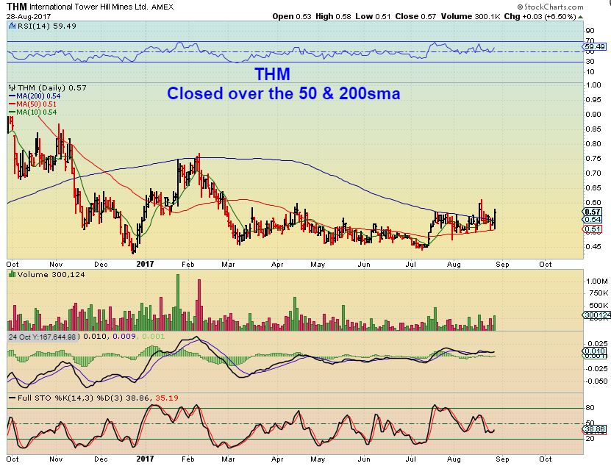Click the 80 level label on the stochastic axis
Screen dimensions: 611x466
tap(590, 407)
